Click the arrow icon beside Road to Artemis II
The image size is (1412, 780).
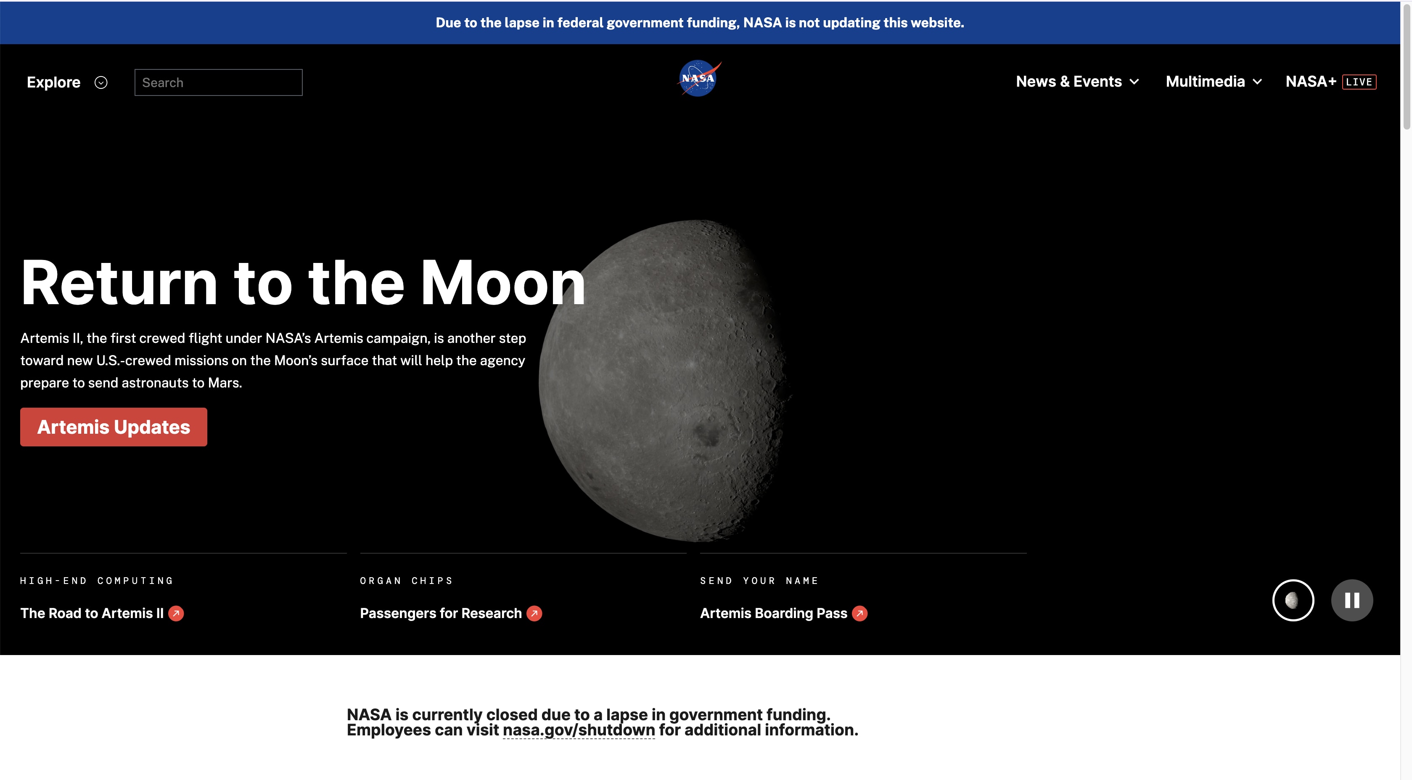click(176, 613)
